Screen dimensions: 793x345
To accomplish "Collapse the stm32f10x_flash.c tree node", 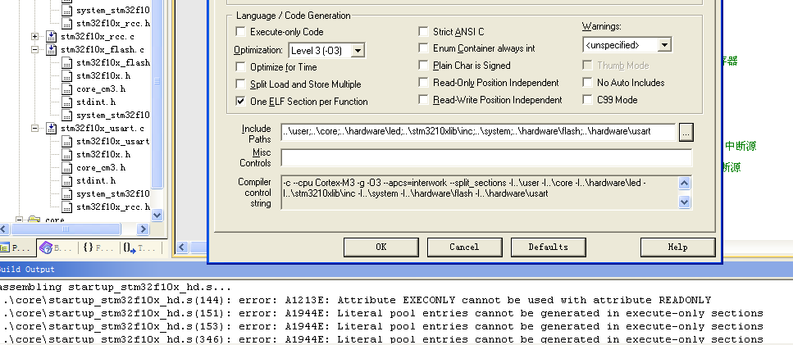I will [x=34, y=49].
